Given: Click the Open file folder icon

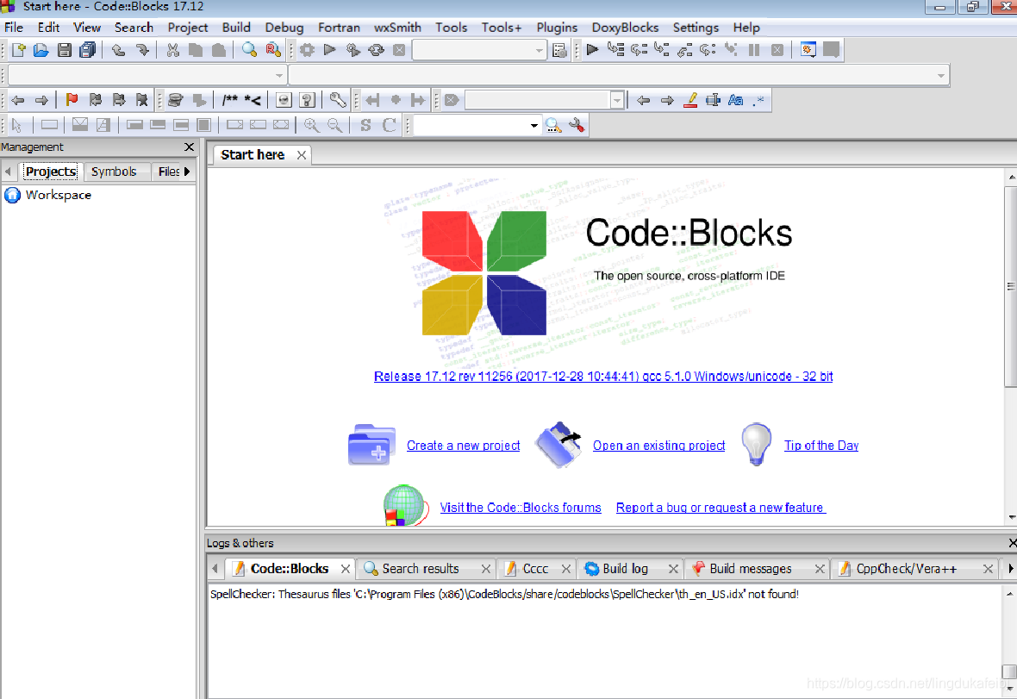Looking at the screenshot, I should point(41,50).
